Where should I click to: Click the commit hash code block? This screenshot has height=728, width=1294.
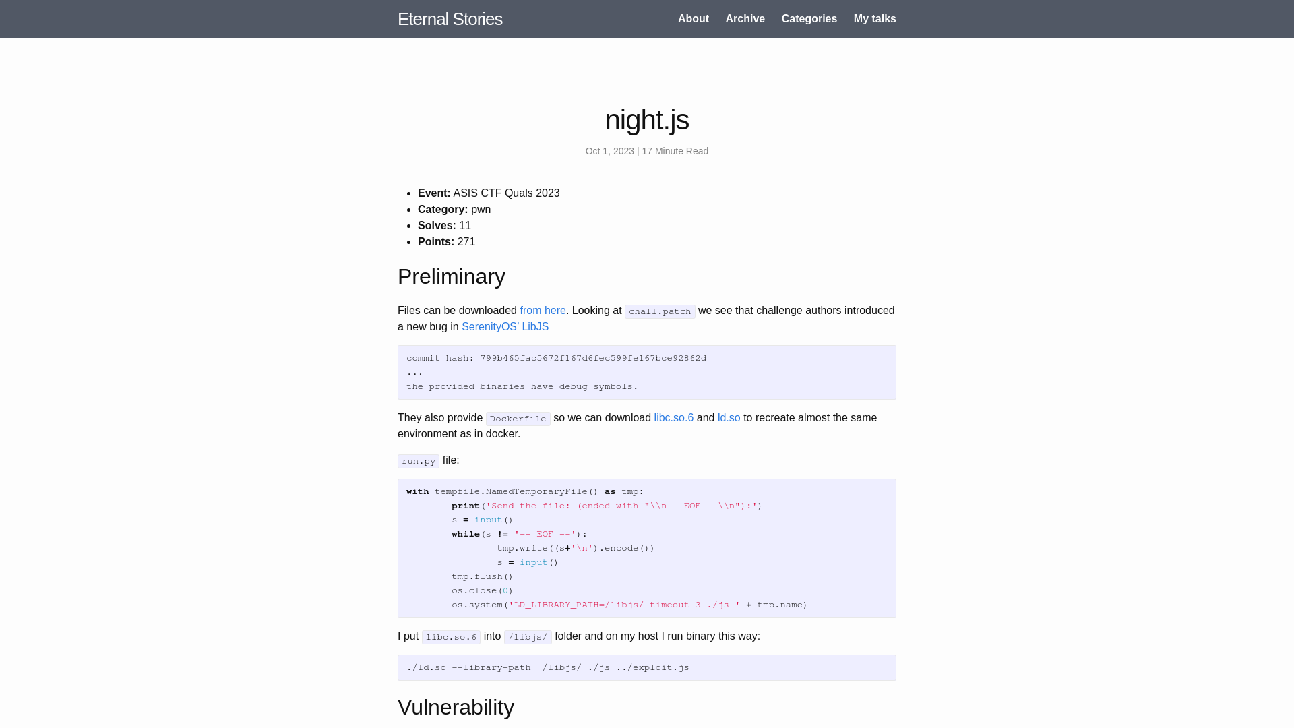(647, 373)
